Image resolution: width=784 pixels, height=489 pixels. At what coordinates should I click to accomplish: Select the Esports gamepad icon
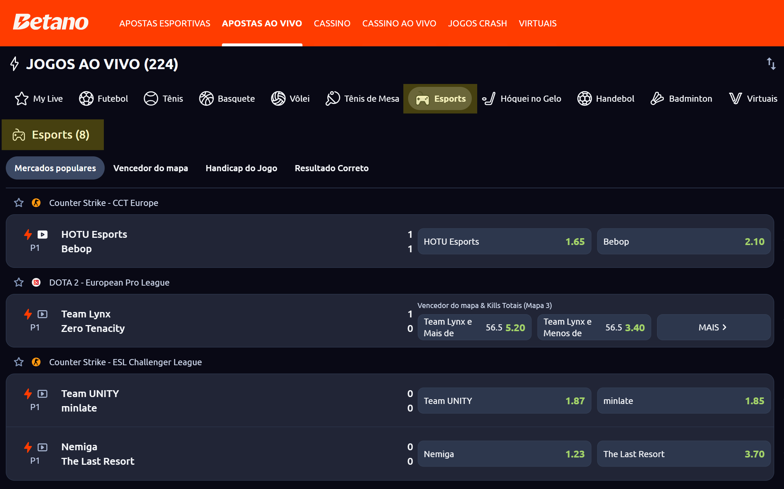(422, 99)
